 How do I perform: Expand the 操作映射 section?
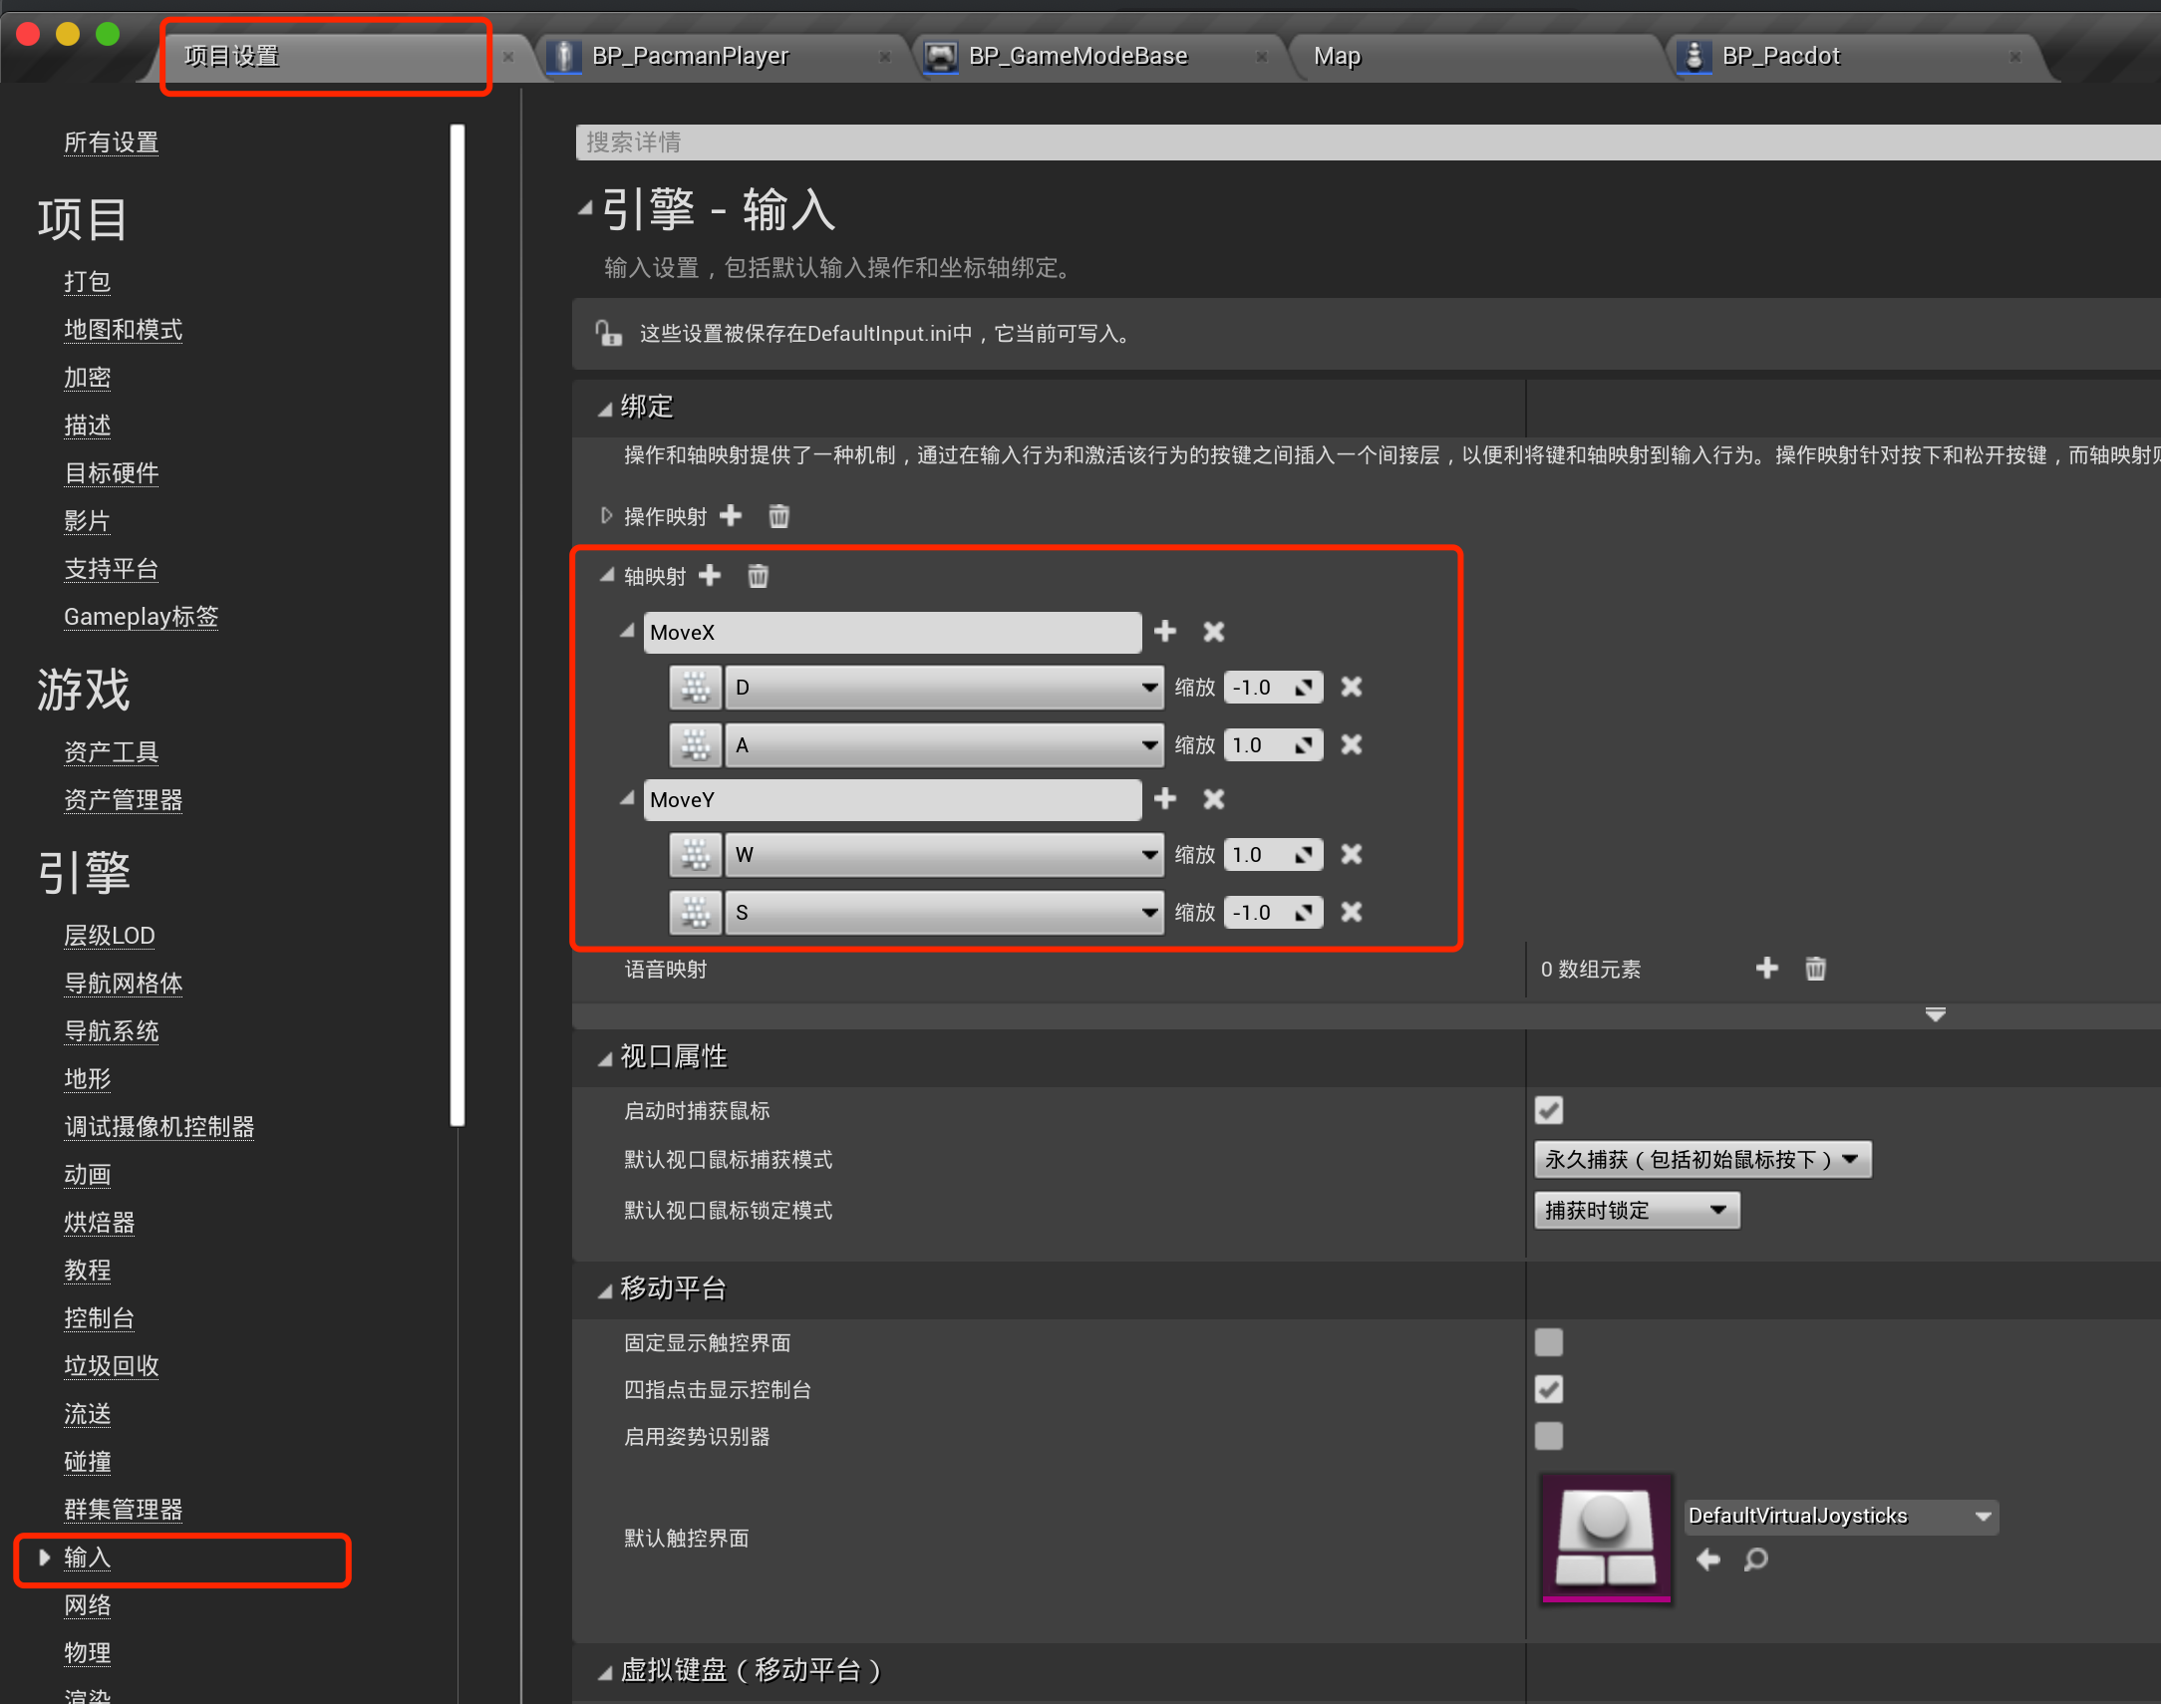pos(606,516)
